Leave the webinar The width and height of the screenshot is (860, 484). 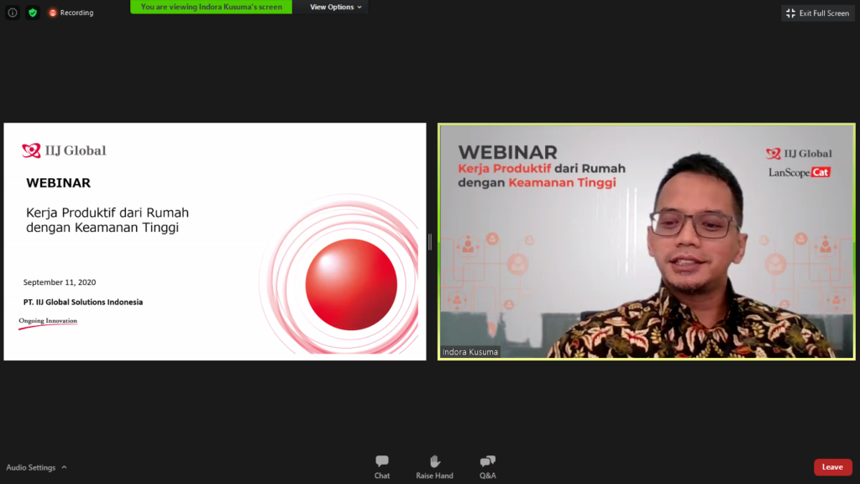click(832, 467)
